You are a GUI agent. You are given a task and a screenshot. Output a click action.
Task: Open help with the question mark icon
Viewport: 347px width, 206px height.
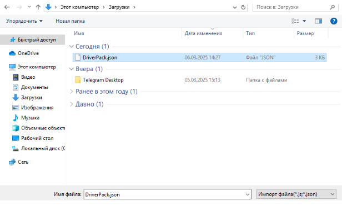[334, 21]
